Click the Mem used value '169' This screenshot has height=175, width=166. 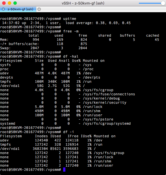(60, 40)
